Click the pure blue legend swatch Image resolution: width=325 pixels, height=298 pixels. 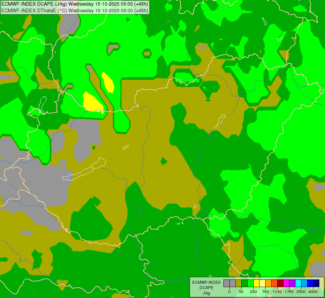coord(310,283)
